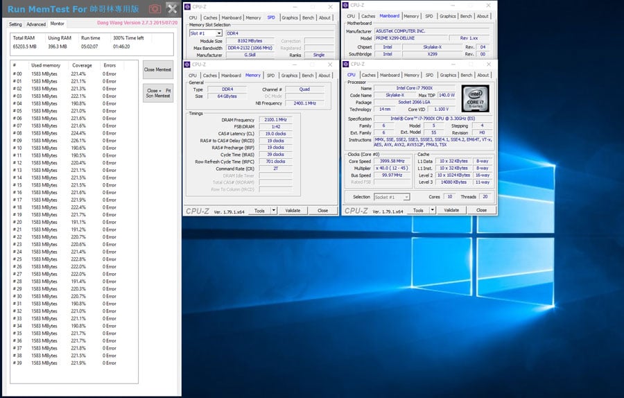Screen dimensions: 624x398
Task: Click the NB Frequency value 2400.1 MHz
Action: 304,103
